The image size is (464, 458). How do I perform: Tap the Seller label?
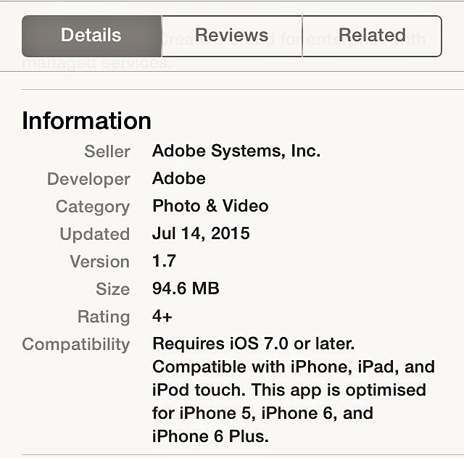pyautogui.click(x=107, y=151)
